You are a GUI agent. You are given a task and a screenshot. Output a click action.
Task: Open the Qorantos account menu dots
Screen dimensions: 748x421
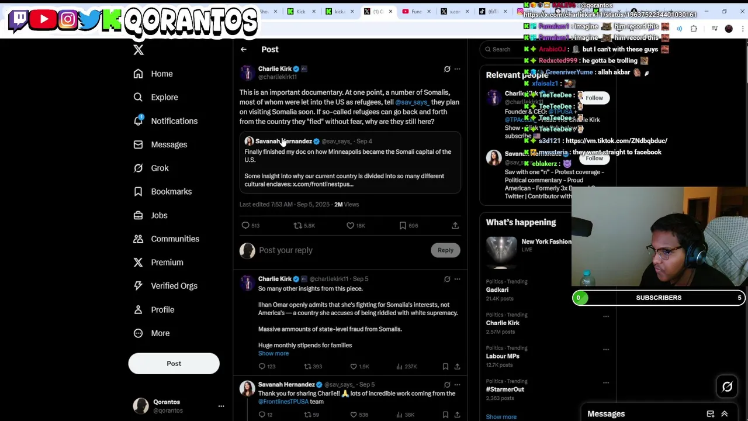(x=221, y=406)
